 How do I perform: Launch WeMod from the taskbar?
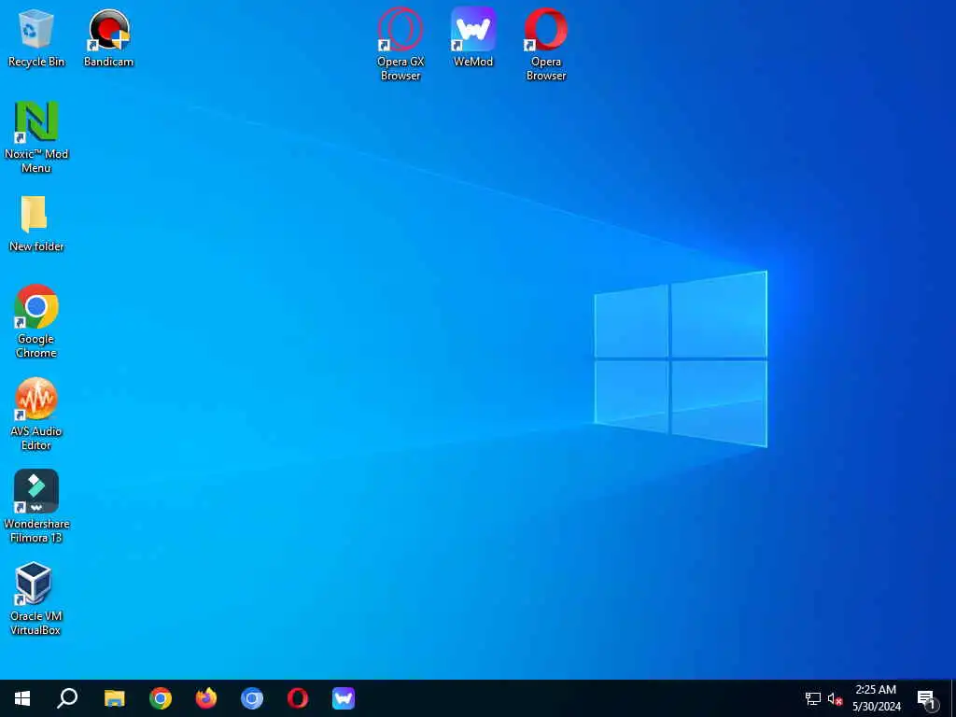tap(344, 698)
